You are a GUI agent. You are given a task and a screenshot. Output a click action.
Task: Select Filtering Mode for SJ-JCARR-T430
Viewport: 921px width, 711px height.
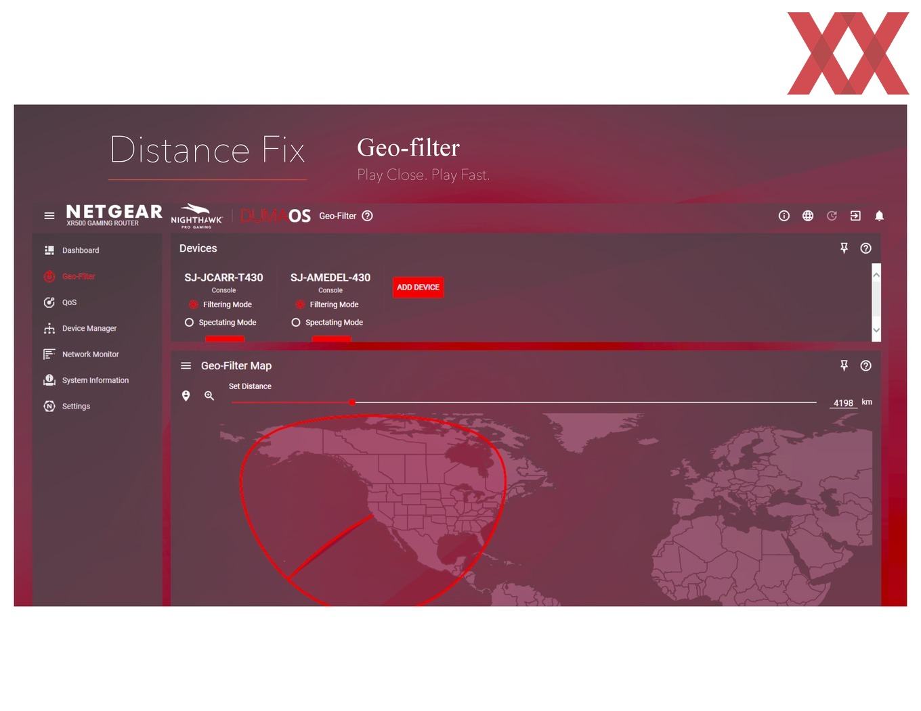pyautogui.click(x=193, y=304)
